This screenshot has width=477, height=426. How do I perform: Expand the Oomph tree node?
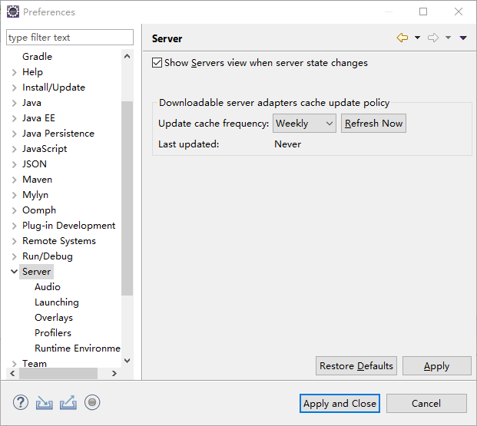pyautogui.click(x=14, y=210)
